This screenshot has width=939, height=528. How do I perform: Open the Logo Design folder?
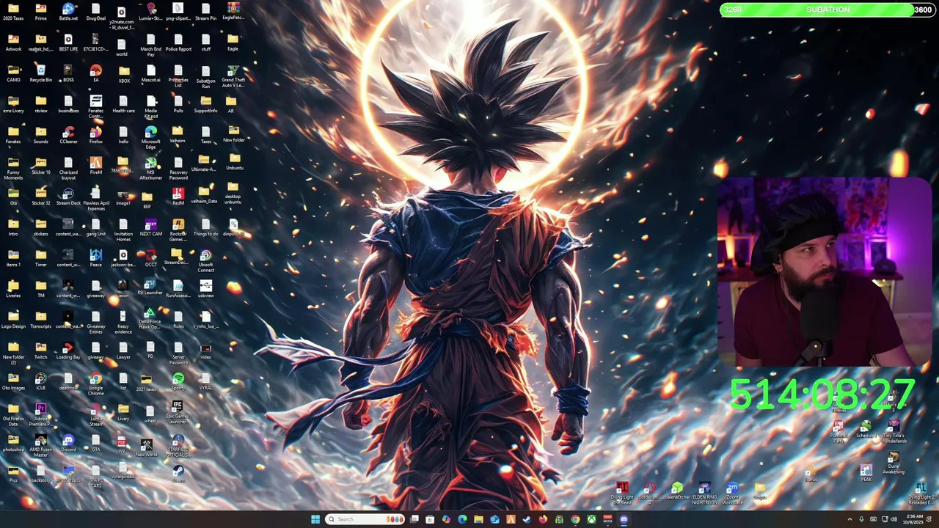[13, 320]
